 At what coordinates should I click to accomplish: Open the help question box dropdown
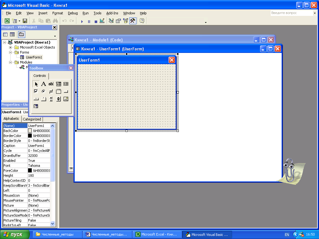315,13
